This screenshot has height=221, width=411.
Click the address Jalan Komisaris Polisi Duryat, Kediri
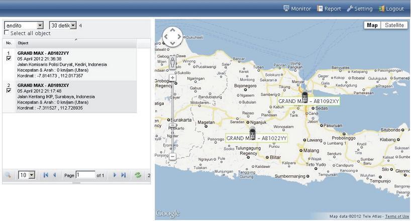point(62,64)
